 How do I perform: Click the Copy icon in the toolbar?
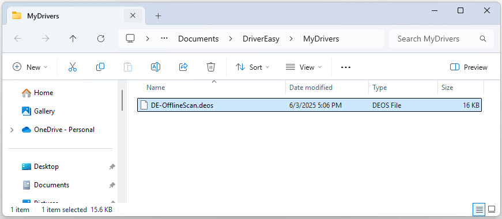coord(100,67)
